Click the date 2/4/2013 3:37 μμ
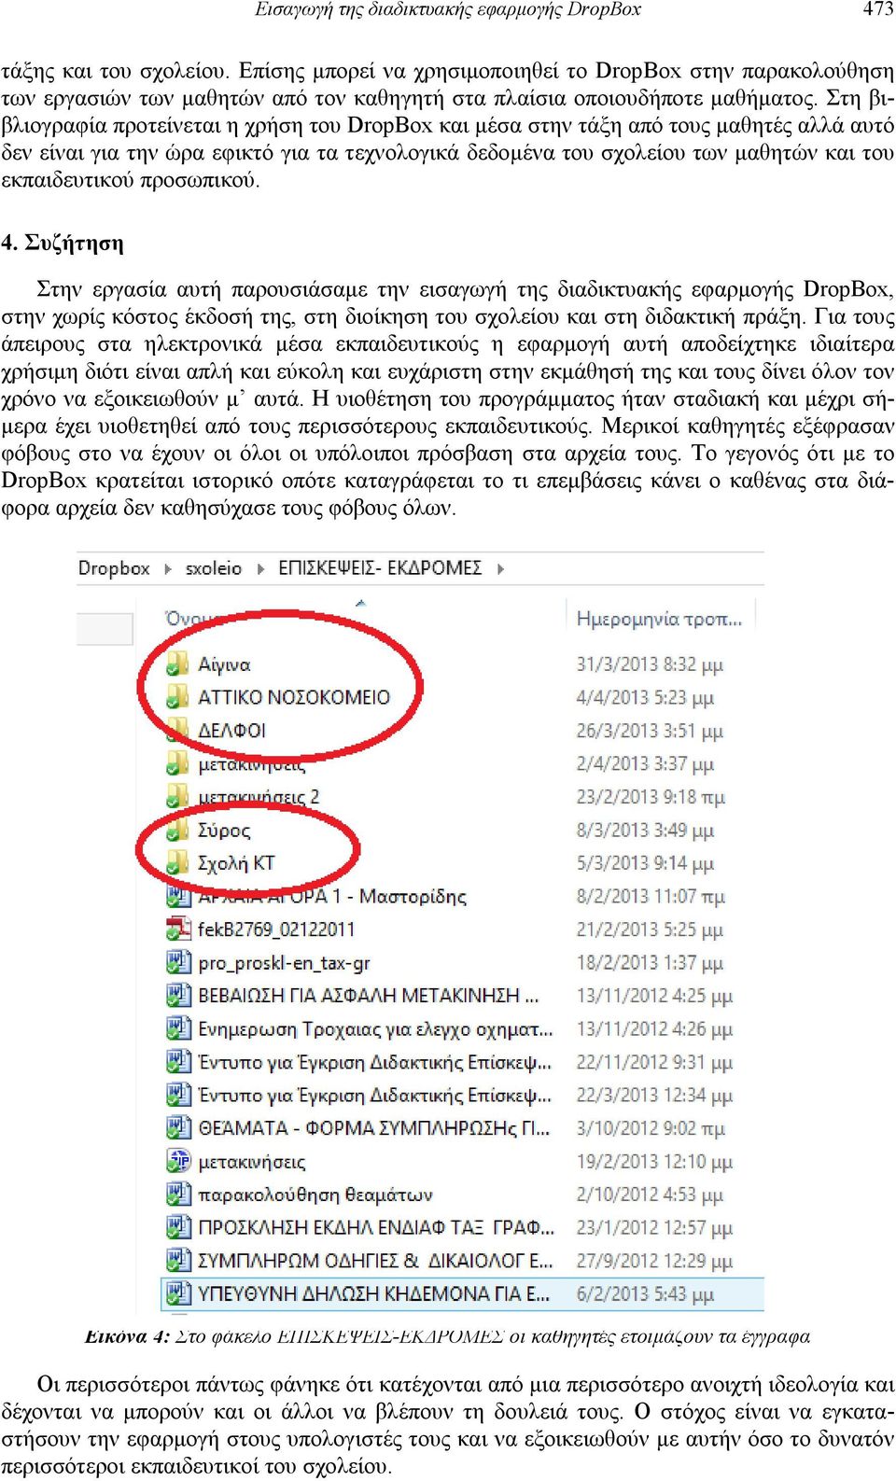Image resolution: width=896 pixels, height=1481 pixels. click(645, 763)
